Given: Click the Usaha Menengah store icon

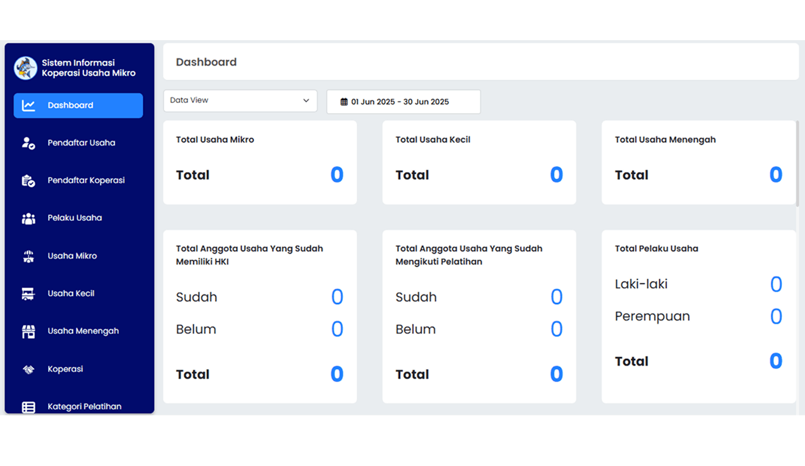Looking at the screenshot, I should pos(29,332).
